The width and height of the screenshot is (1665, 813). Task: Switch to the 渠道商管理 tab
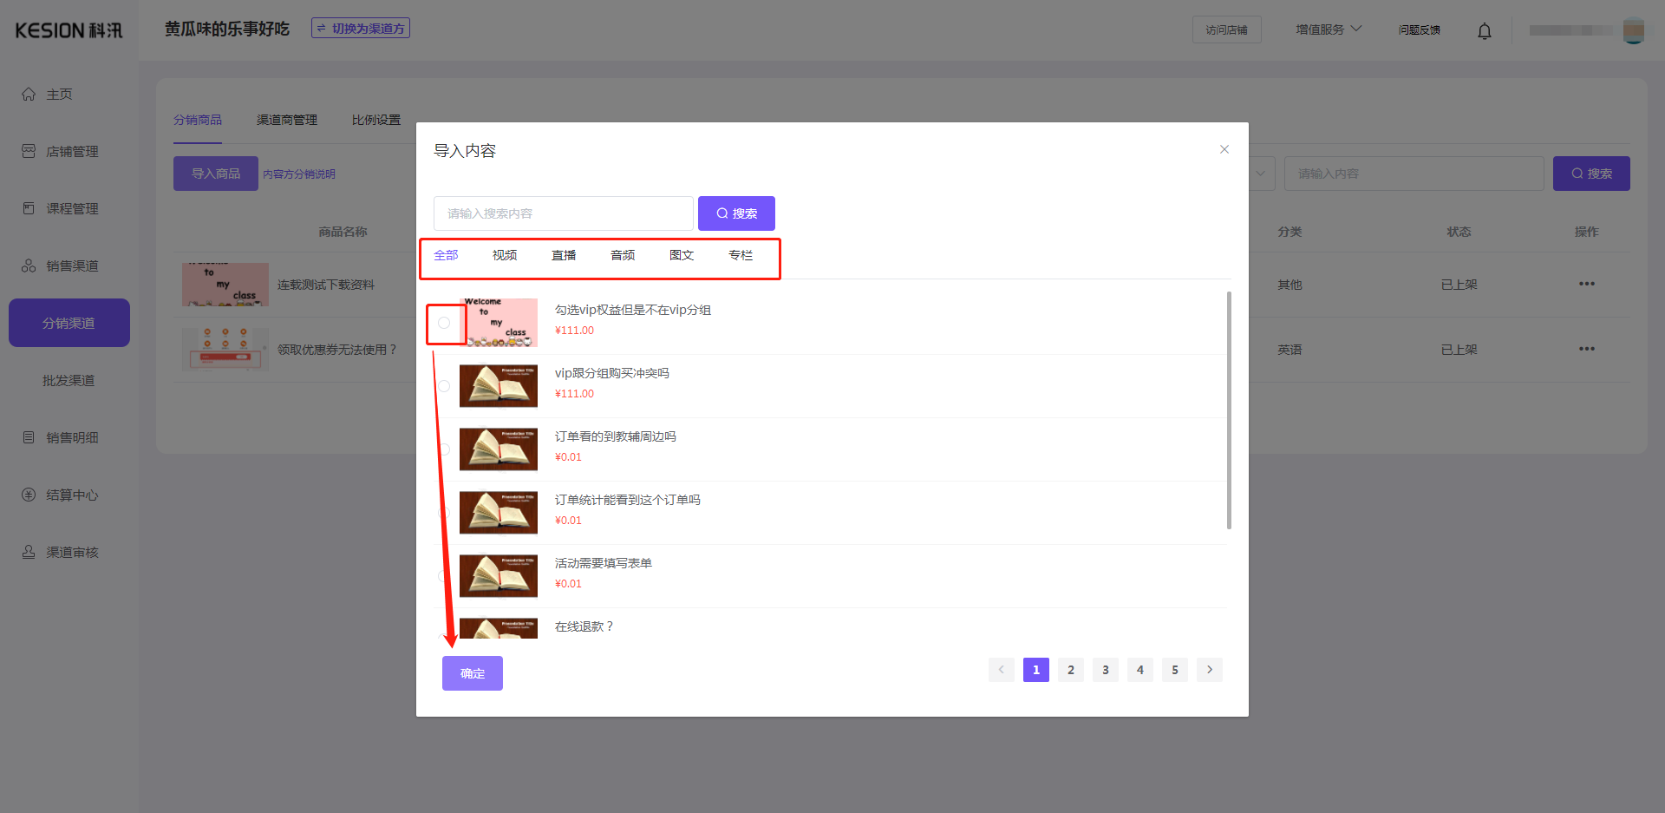tap(287, 120)
